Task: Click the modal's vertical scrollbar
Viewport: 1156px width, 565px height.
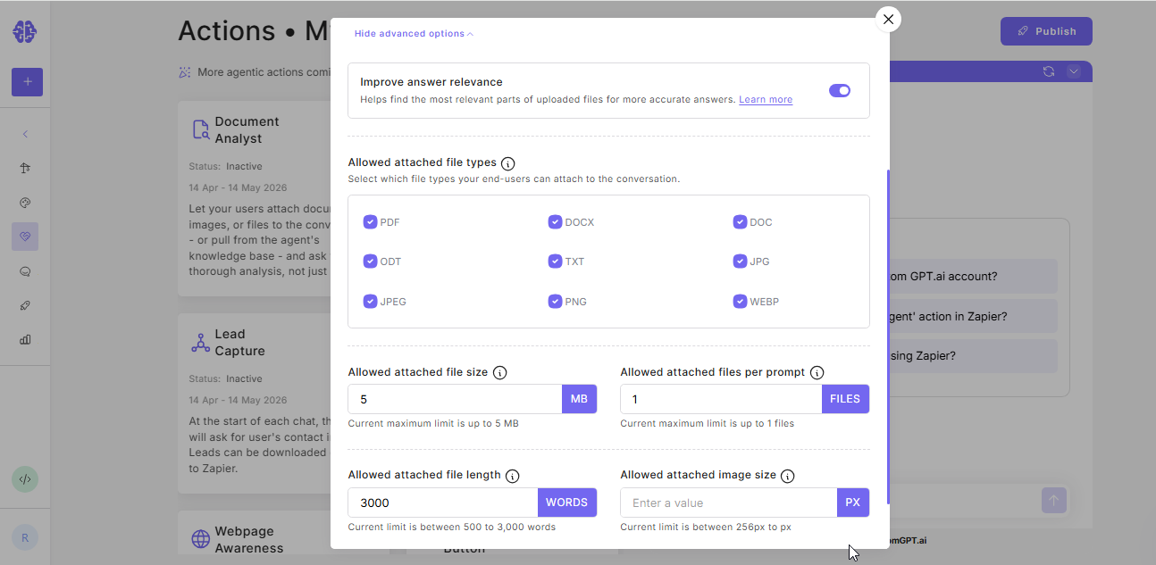Action: coord(888,337)
